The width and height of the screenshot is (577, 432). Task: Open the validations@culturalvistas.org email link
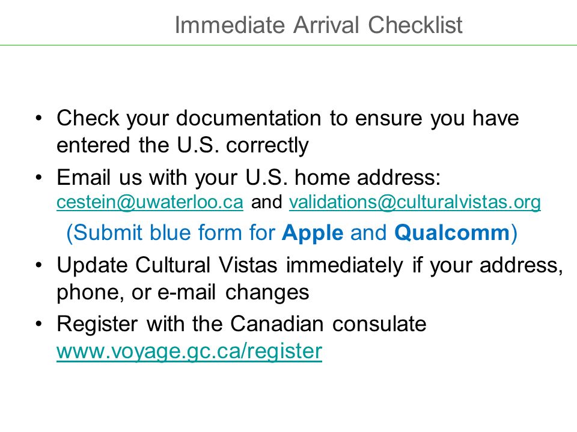[x=415, y=202]
